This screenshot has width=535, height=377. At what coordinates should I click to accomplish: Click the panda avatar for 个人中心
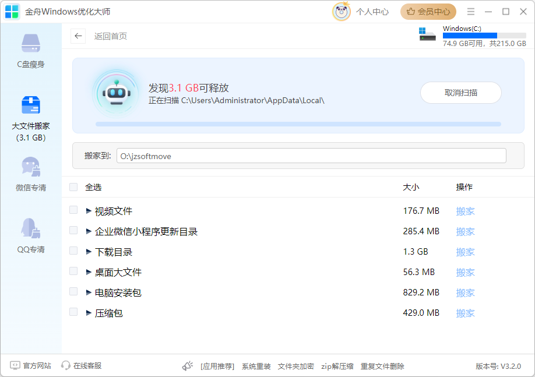click(342, 12)
